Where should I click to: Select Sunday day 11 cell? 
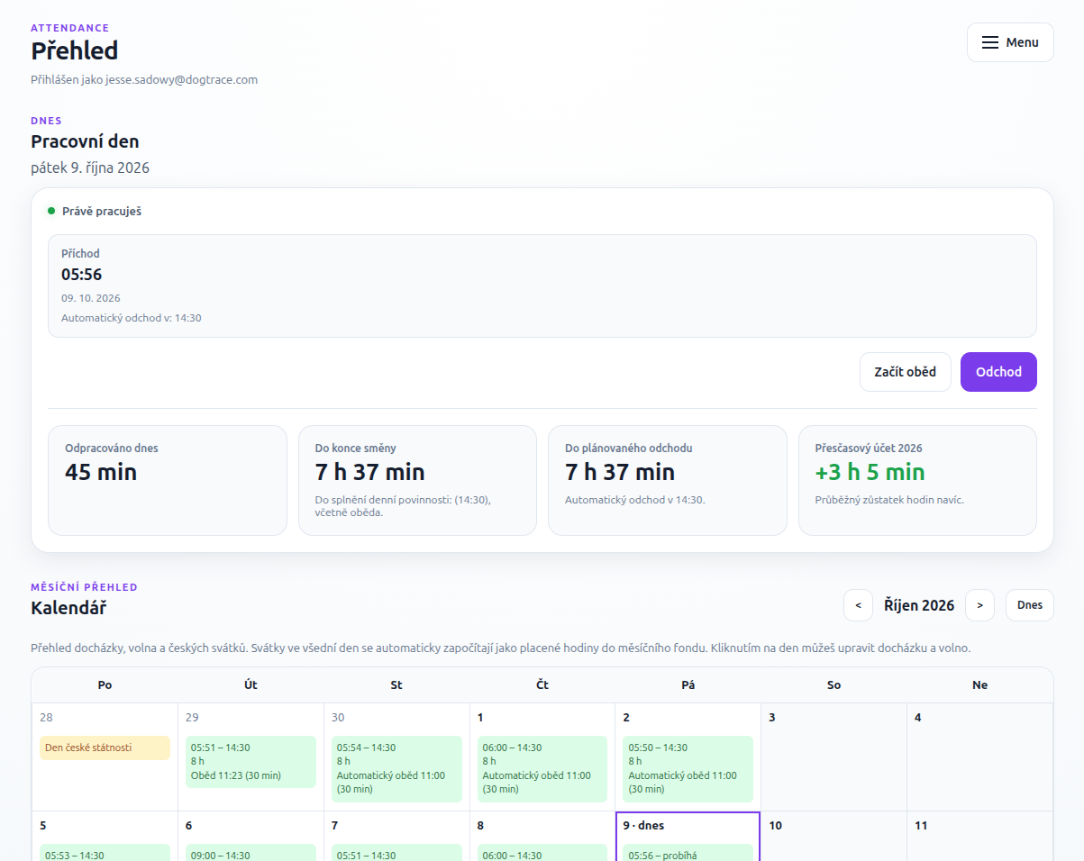(x=979, y=836)
